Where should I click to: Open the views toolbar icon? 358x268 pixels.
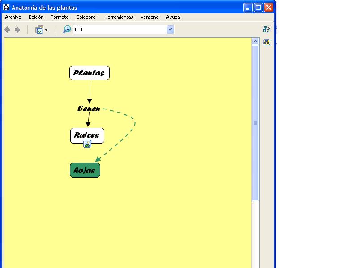coord(39,30)
